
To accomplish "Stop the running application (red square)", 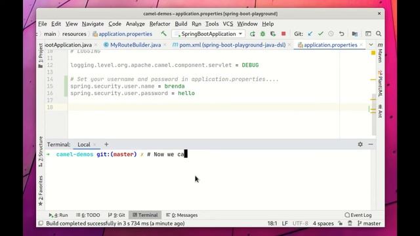I will click(x=283, y=33).
